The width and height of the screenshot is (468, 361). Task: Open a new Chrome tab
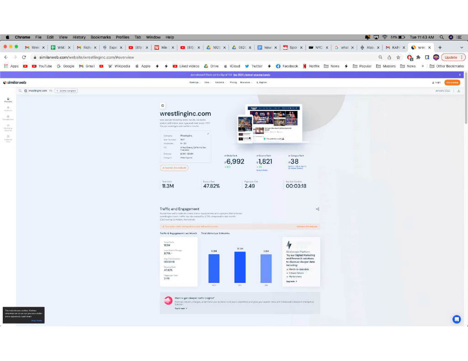pyautogui.click(x=440, y=47)
